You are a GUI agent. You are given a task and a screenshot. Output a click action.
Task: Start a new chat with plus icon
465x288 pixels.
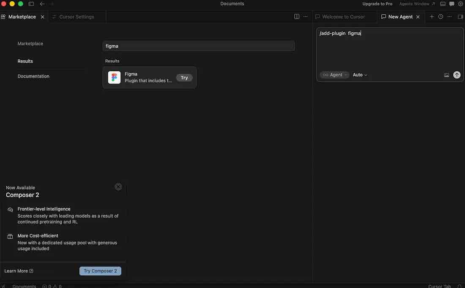point(432,16)
